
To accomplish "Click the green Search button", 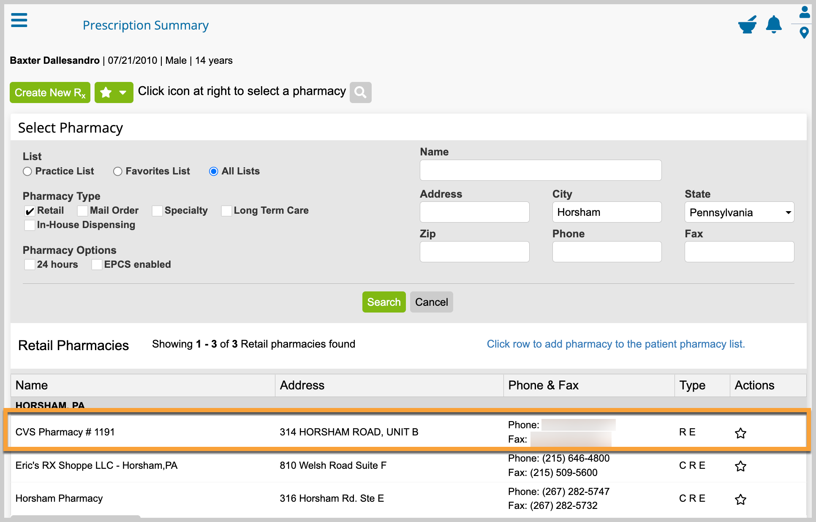I will tap(384, 302).
